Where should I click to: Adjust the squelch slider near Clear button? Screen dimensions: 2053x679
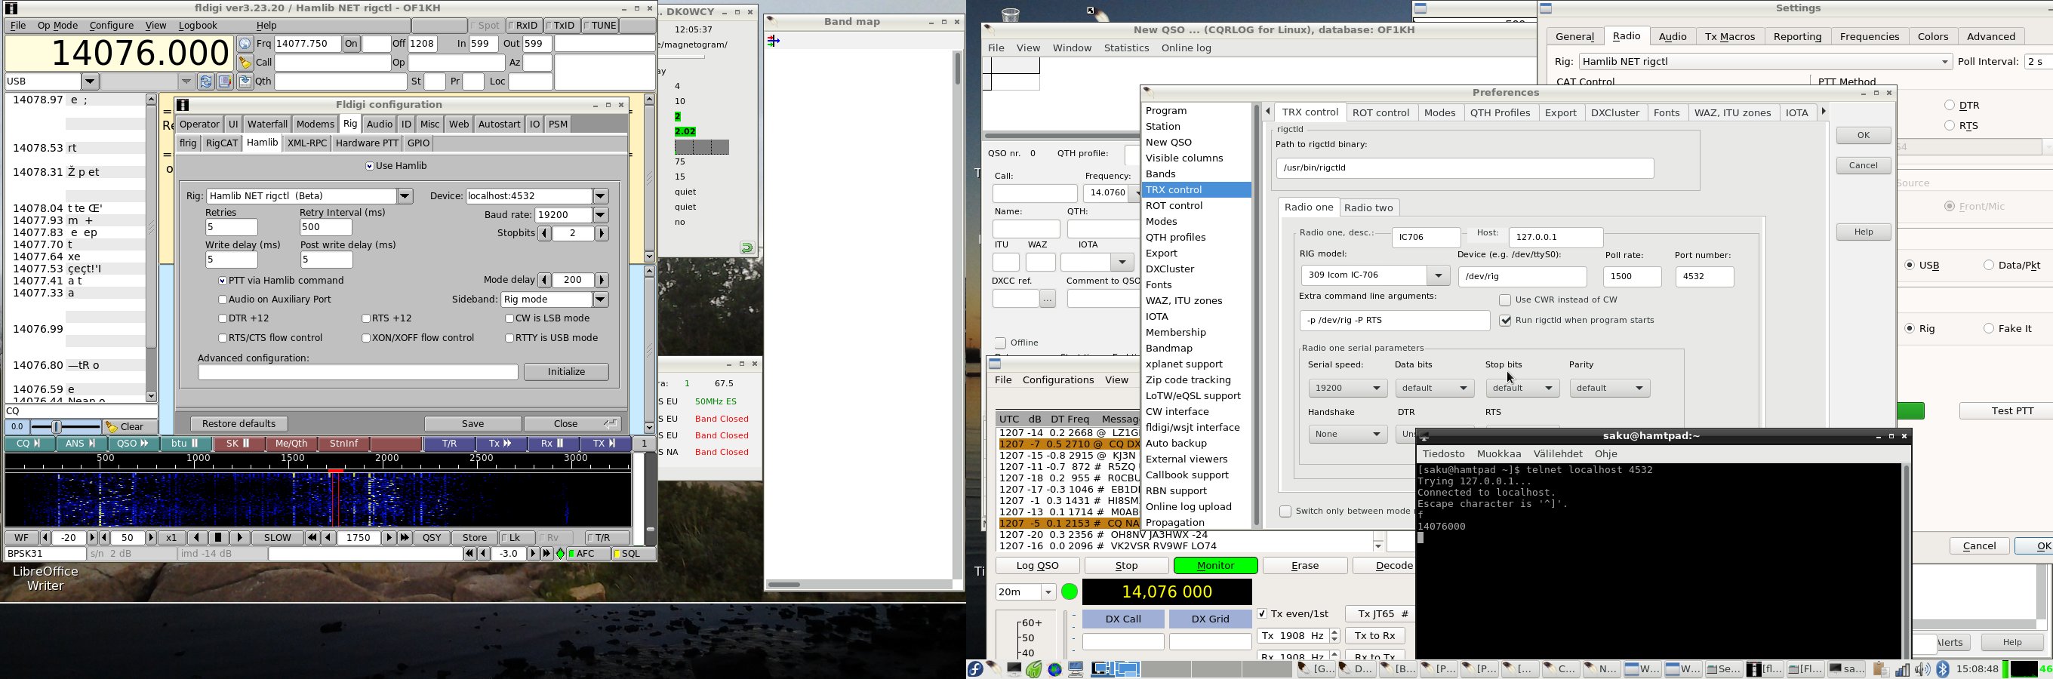[57, 427]
